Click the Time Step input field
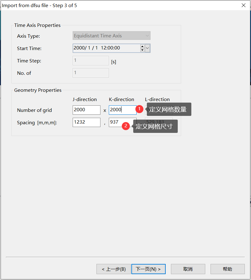The width and height of the screenshot is (251, 280). 91,61
